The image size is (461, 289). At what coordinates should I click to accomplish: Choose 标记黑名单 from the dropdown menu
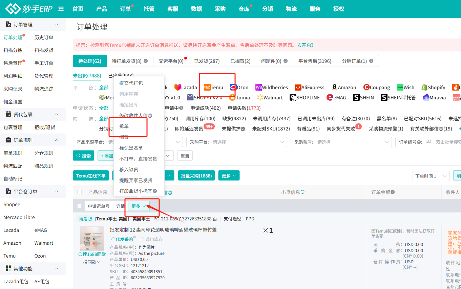[131, 148]
